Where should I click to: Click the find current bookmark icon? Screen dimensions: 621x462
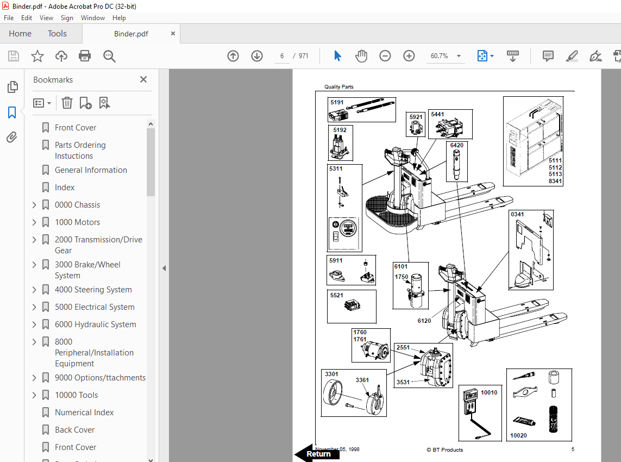pyautogui.click(x=104, y=103)
